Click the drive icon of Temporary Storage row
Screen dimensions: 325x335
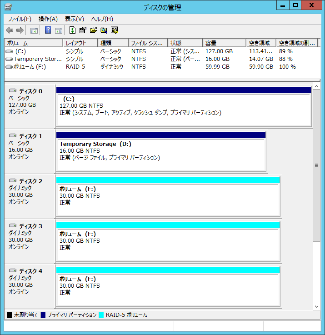point(9,59)
